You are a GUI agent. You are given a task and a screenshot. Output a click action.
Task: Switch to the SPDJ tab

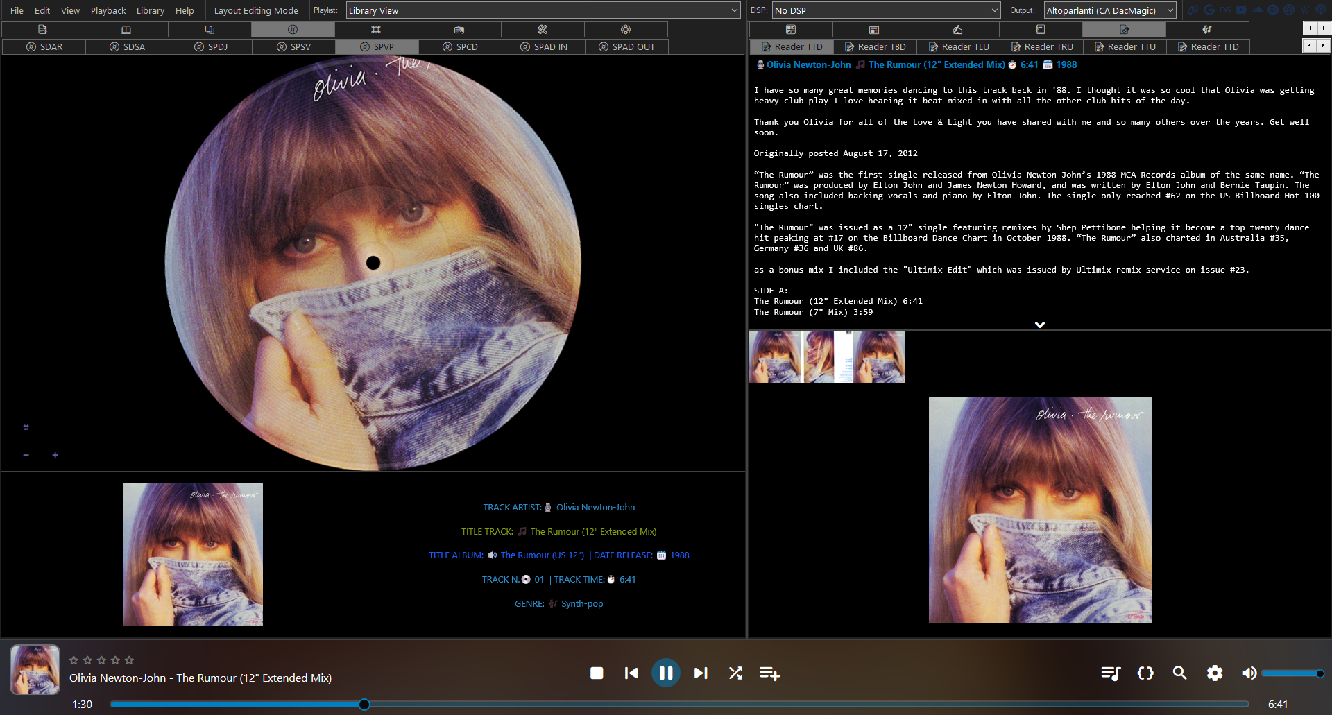coord(210,46)
